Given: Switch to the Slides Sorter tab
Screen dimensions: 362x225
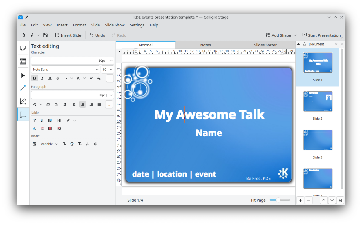Looking at the screenshot, I should click(x=265, y=45).
